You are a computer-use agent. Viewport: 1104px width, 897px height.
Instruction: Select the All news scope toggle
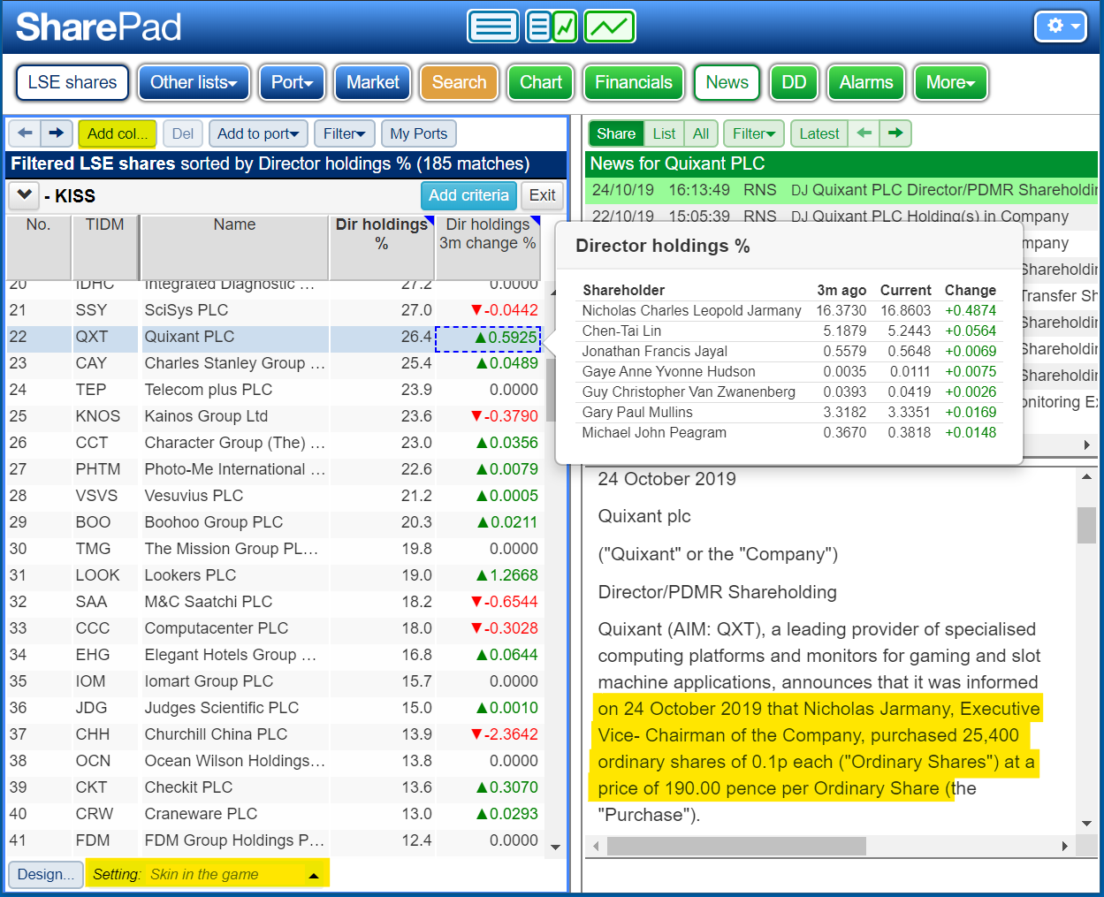click(x=701, y=133)
